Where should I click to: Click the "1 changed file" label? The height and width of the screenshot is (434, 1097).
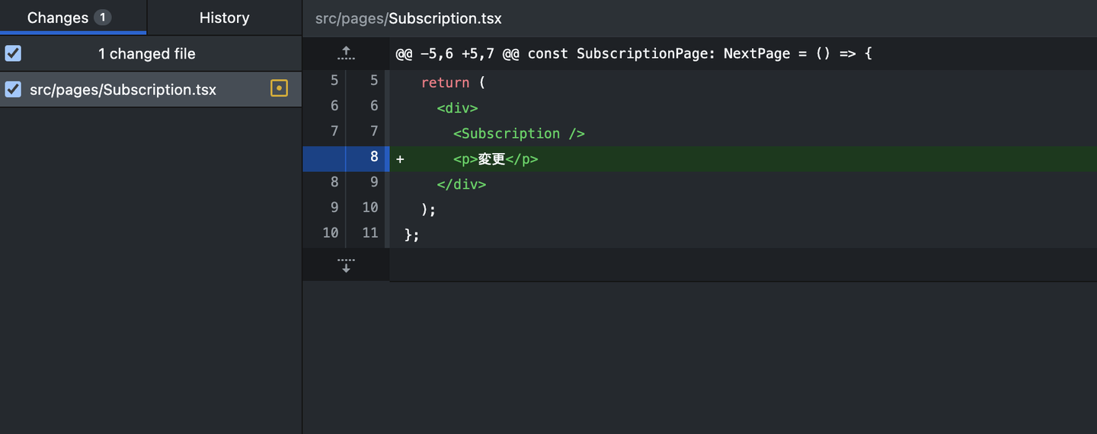(147, 53)
